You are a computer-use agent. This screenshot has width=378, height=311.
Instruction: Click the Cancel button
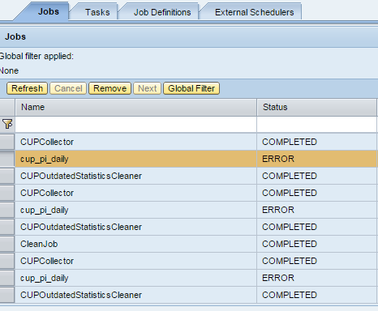coord(68,88)
